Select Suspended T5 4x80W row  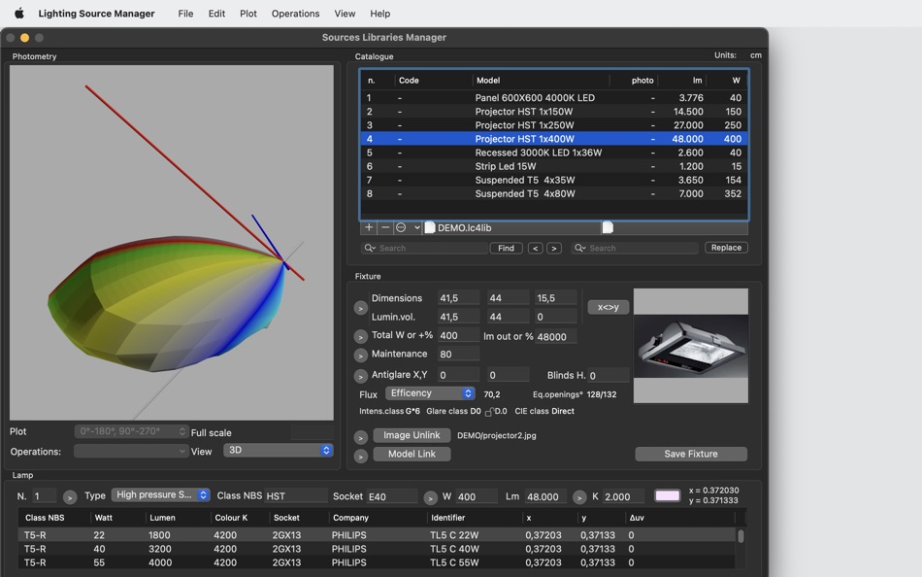tap(554, 193)
